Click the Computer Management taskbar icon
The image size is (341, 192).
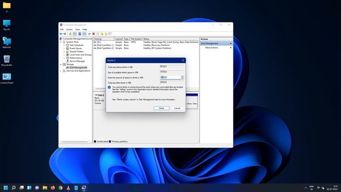[x=84, y=188]
